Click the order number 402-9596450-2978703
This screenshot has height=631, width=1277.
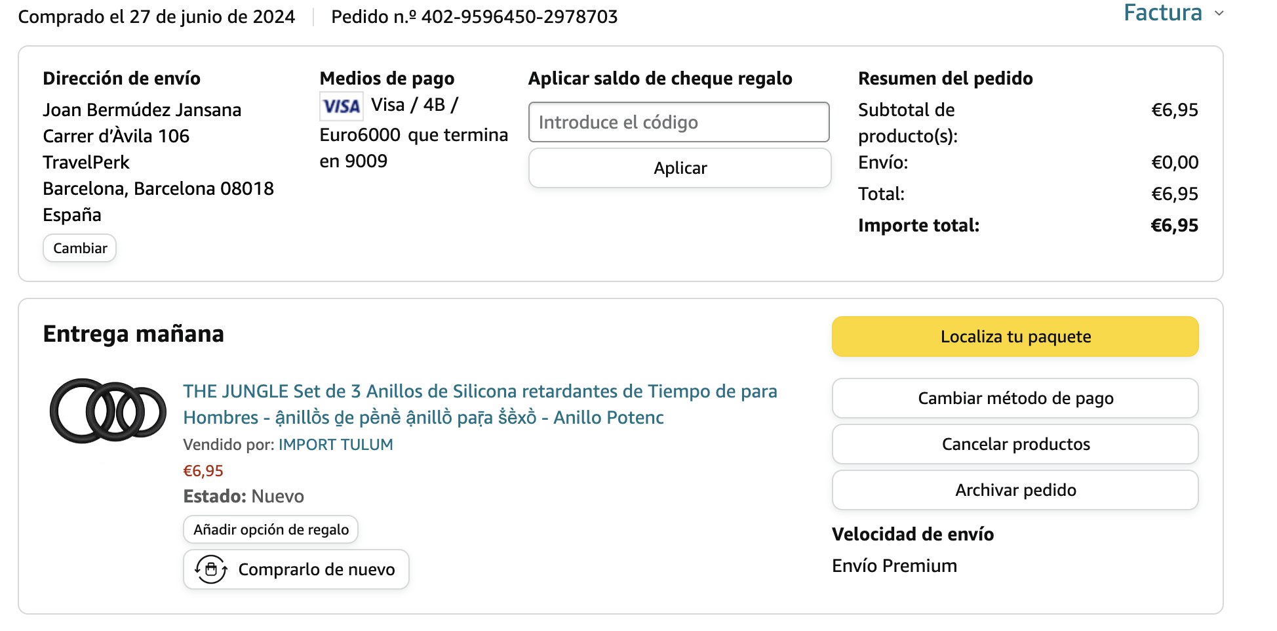pyautogui.click(x=519, y=17)
